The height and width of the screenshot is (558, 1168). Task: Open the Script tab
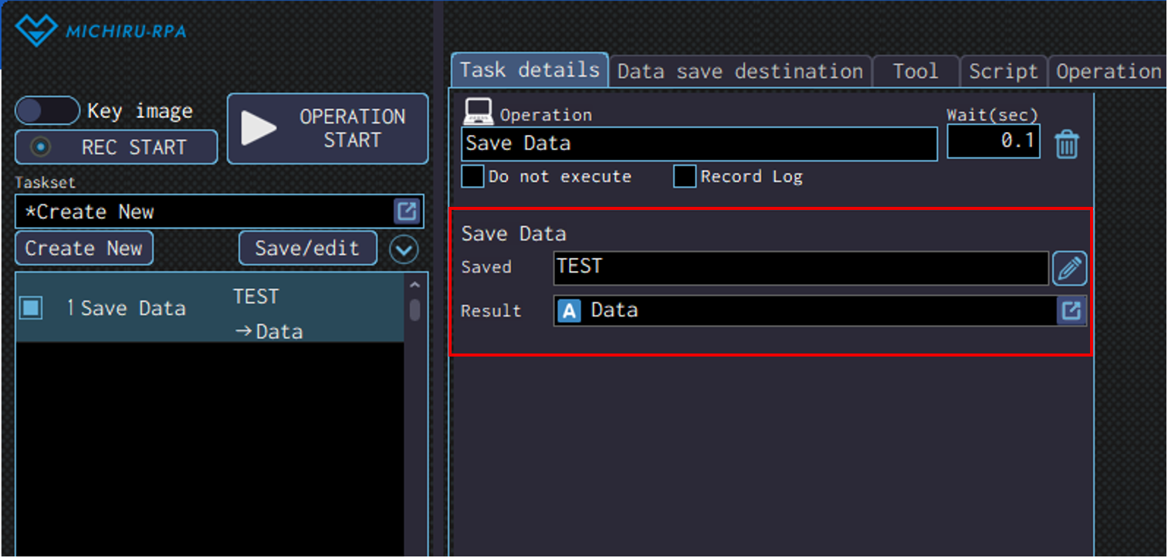tap(1003, 72)
